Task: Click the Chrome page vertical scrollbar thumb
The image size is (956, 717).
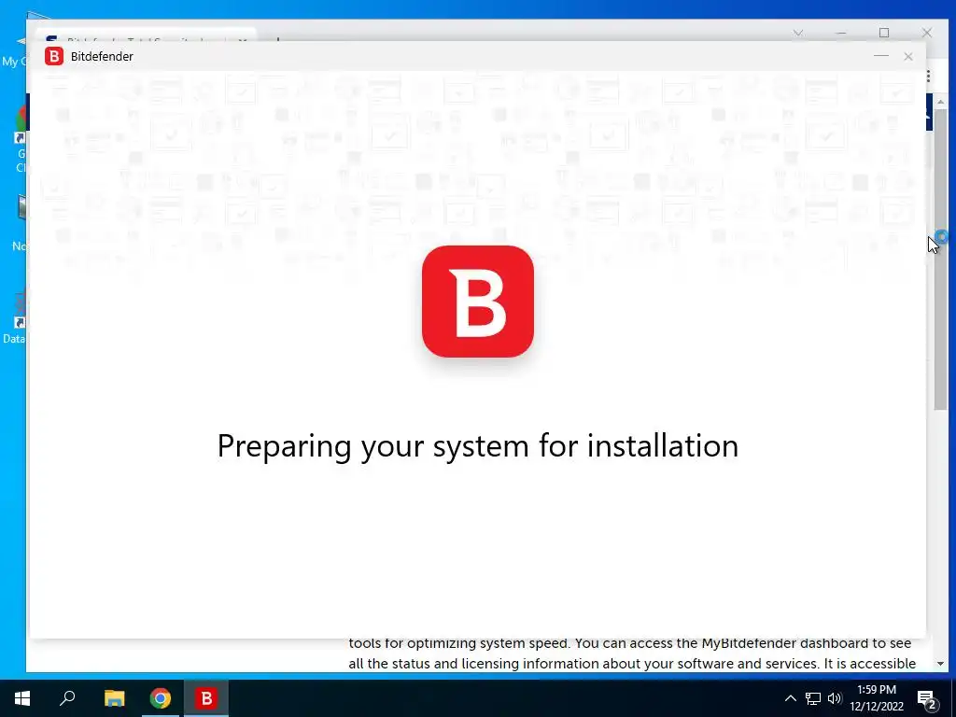Action: 940,260
